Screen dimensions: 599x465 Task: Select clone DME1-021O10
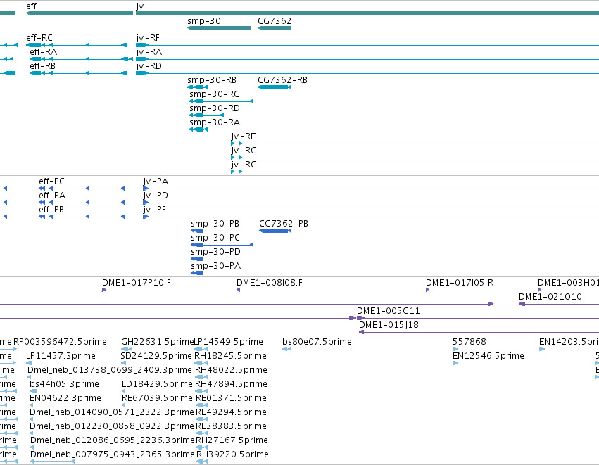click(559, 304)
